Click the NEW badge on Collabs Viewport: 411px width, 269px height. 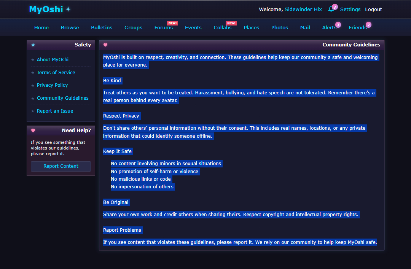[x=231, y=23]
